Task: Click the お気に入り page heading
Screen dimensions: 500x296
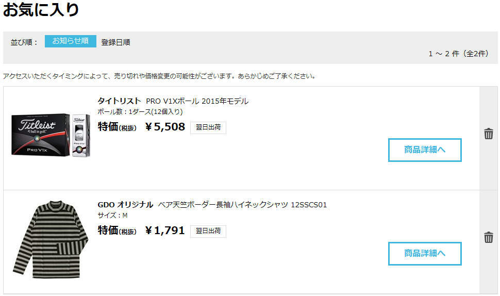Action: click(41, 9)
